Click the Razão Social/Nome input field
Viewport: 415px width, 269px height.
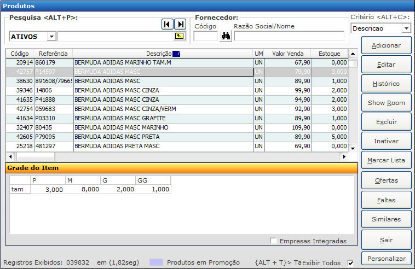(x=289, y=36)
